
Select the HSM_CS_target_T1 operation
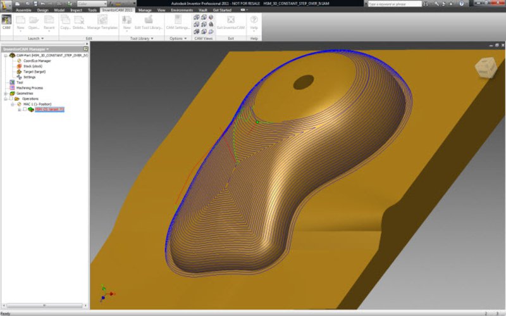[x=49, y=110]
